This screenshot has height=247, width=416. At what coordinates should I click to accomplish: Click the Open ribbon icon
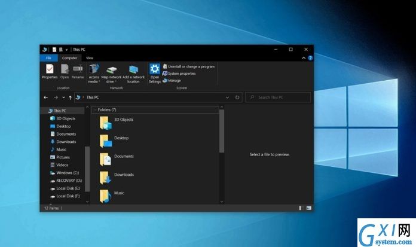(65, 69)
